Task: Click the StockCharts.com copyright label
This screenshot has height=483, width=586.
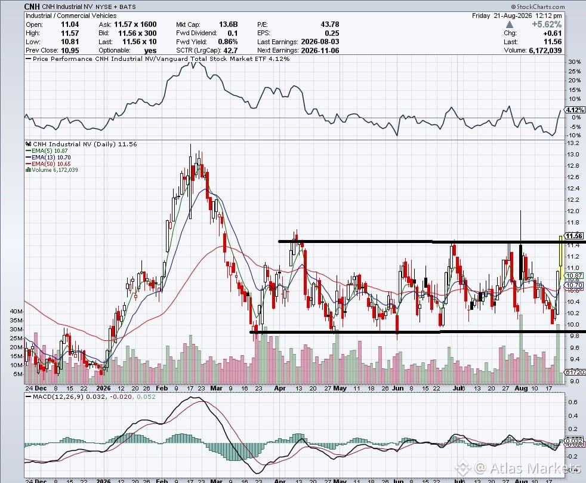Action: pos(538,7)
